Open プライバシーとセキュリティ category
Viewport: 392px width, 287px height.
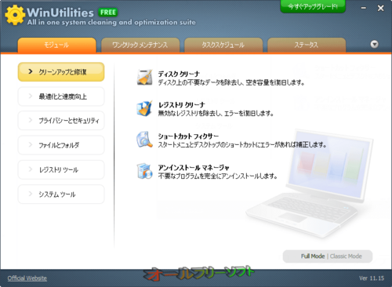[x=61, y=121]
